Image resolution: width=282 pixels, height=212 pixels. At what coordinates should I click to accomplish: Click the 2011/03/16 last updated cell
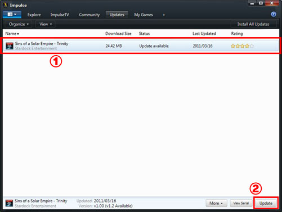(203, 46)
